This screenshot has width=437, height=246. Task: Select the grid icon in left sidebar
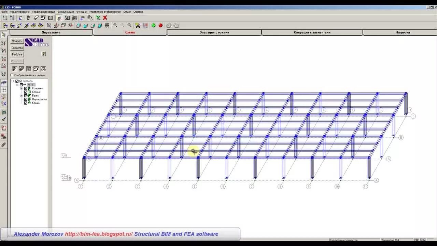(x=4, y=90)
